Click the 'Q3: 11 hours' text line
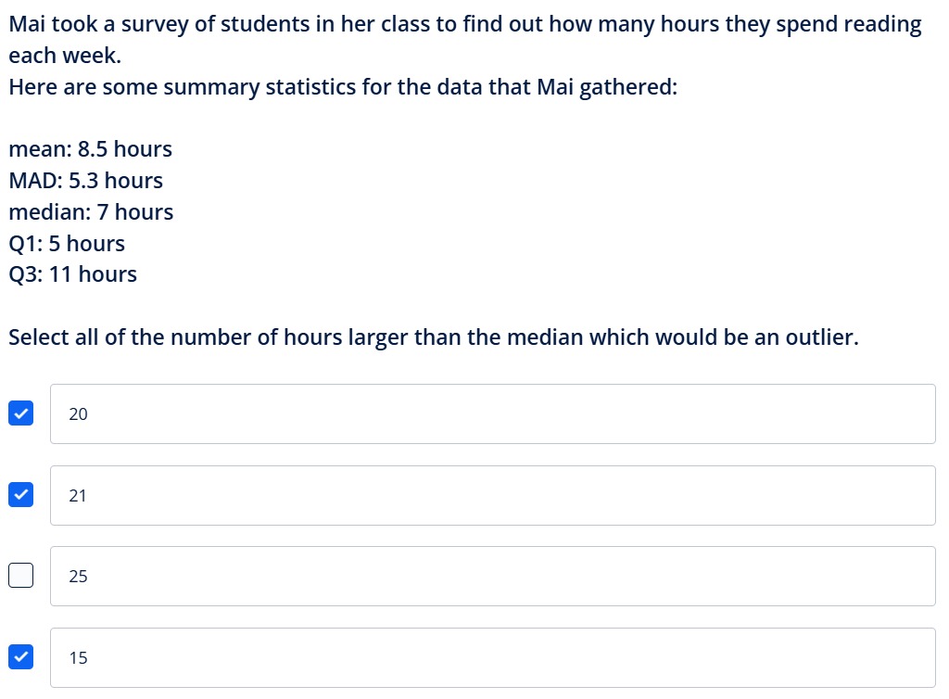This screenshot has width=949, height=699. click(x=72, y=274)
